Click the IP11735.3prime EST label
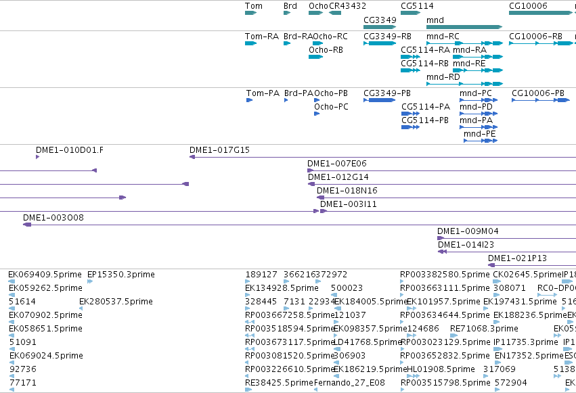The image size is (576, 393). pos(526,342)
